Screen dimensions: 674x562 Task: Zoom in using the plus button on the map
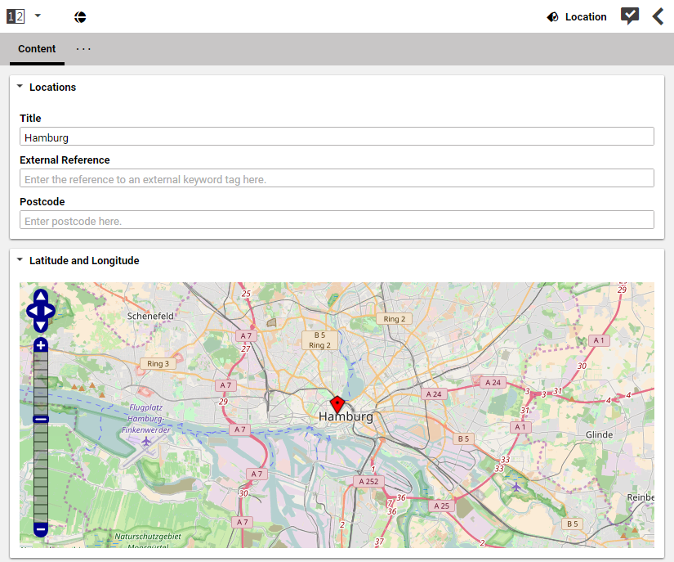pos(40,345)
